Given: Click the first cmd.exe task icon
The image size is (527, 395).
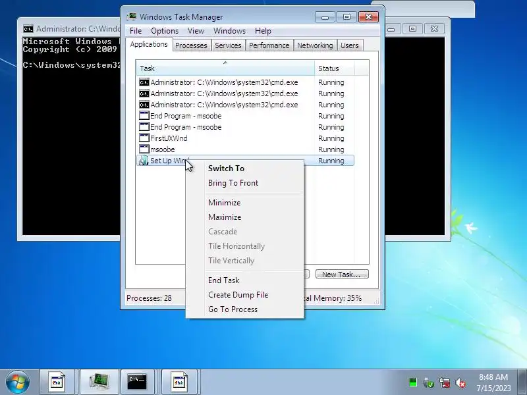Looking at the screenshot, I should pyautogui.click(x=144, y=82).
